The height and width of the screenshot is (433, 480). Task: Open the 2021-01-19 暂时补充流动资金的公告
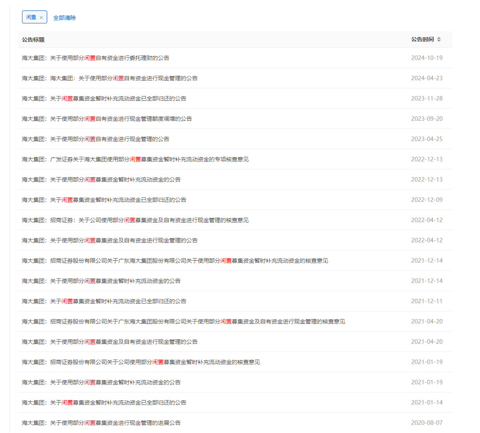click(101, 382)
